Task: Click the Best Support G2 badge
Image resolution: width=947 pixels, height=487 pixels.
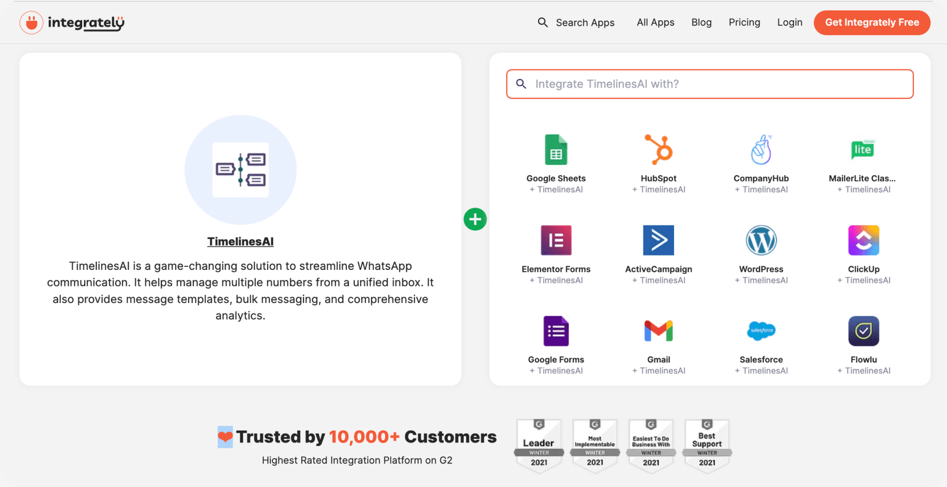Action: tap(707, 446)
